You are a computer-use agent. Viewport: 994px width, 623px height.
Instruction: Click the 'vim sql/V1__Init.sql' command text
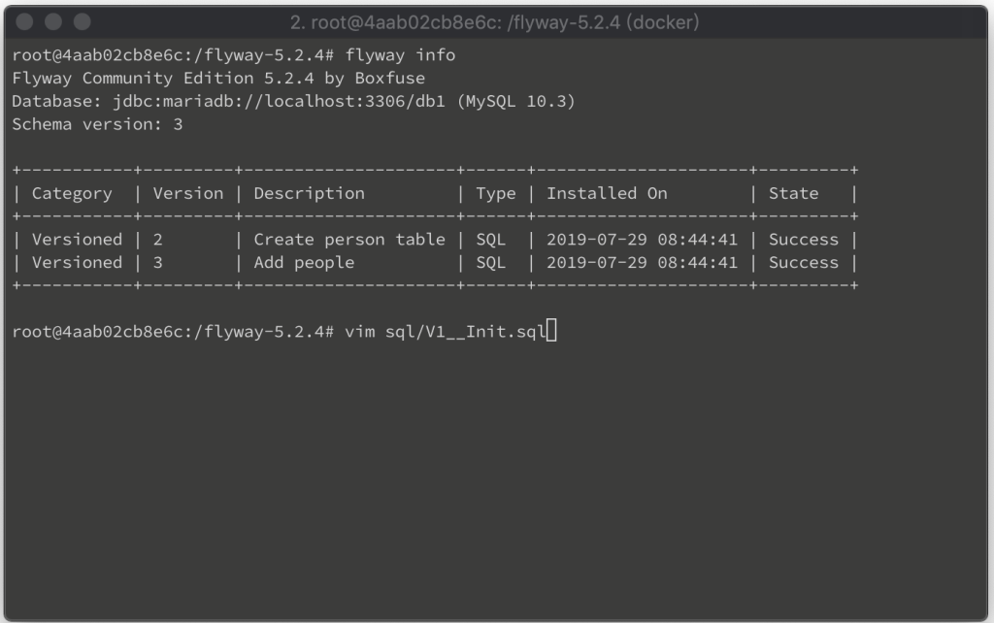(445, 332)
